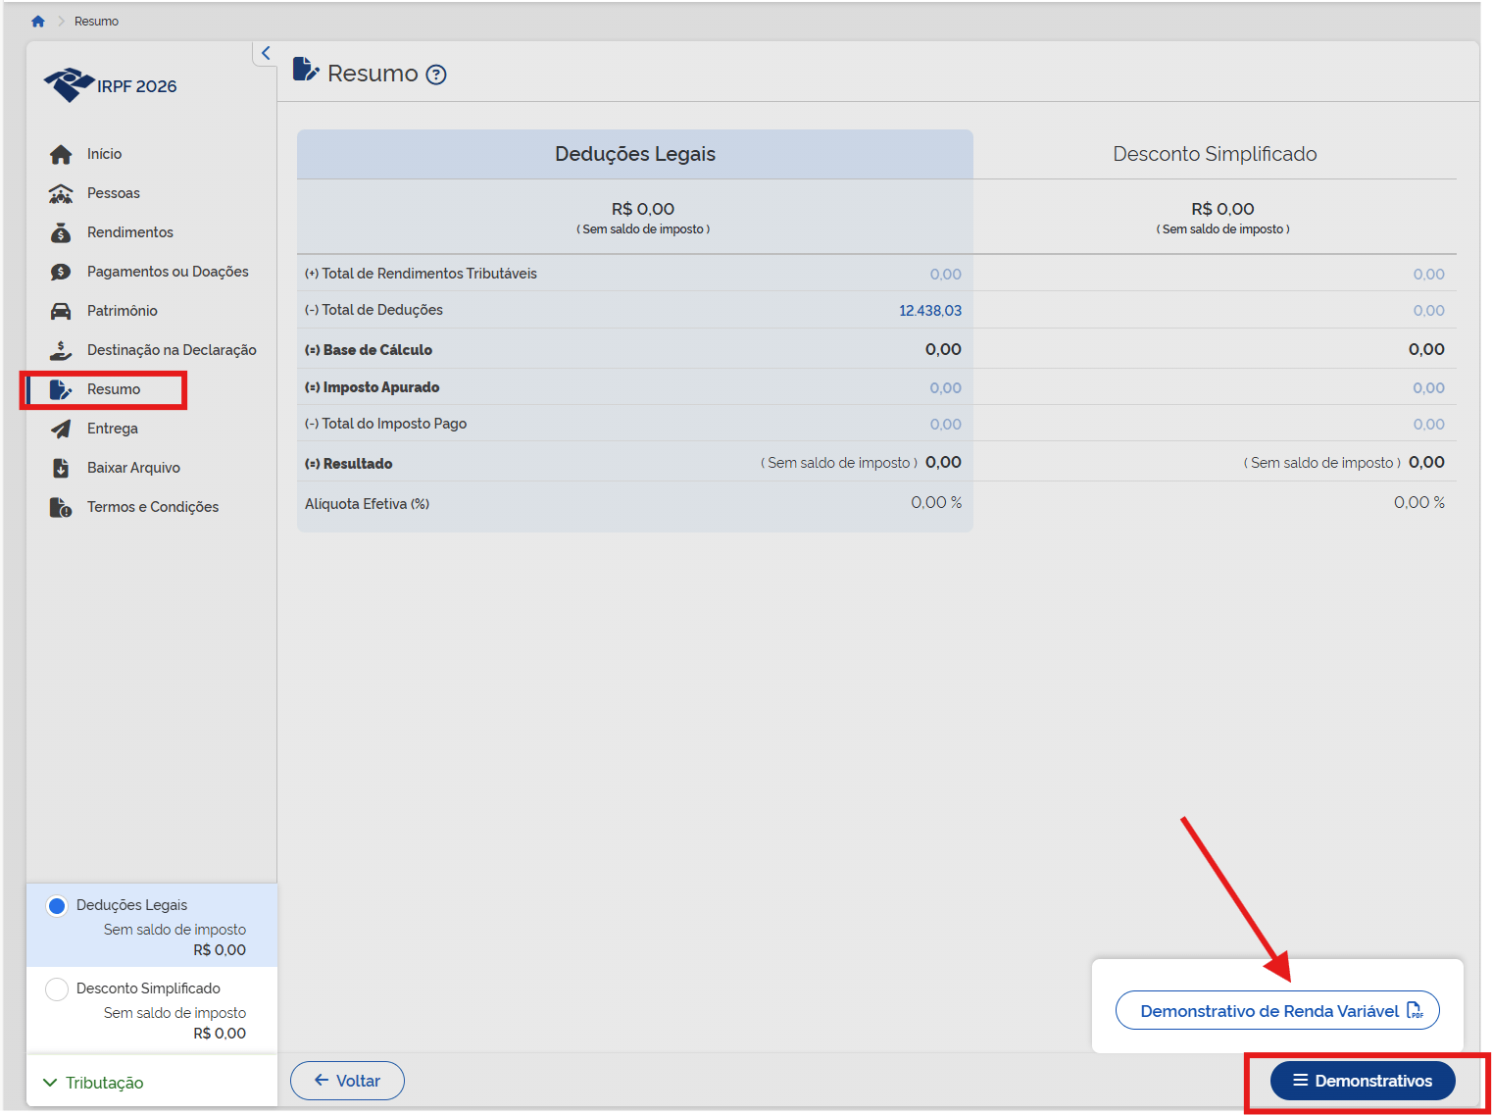Go to Destinação na Declaração
Image resolution: width=1492 pixels, height=1115 pixels.
pyautogui.click(x=172, y=350)
